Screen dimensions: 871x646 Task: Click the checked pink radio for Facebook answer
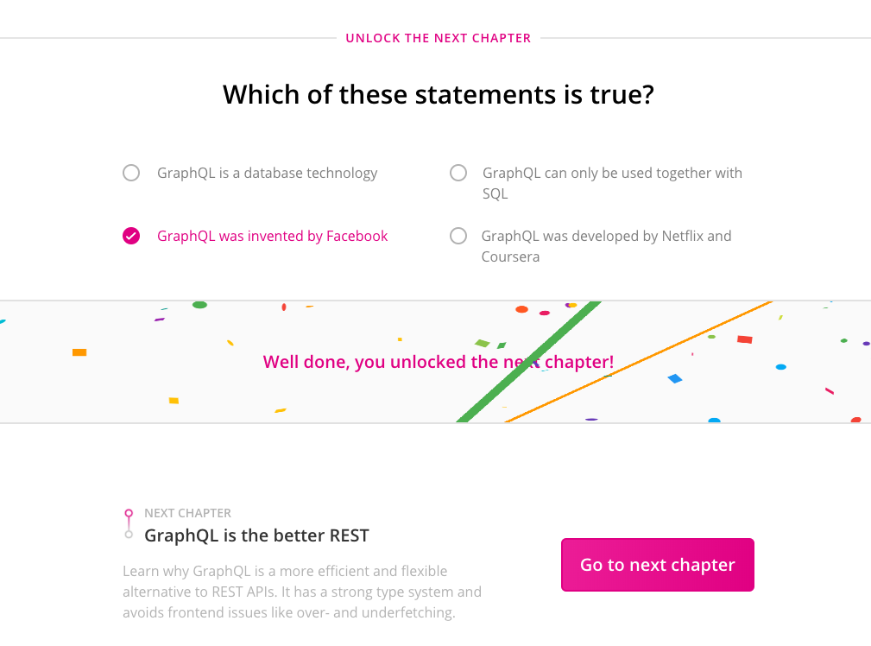click(131, 236)
